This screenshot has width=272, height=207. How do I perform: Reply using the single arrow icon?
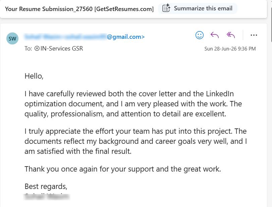pyautogui.click(x=215, y=35)
